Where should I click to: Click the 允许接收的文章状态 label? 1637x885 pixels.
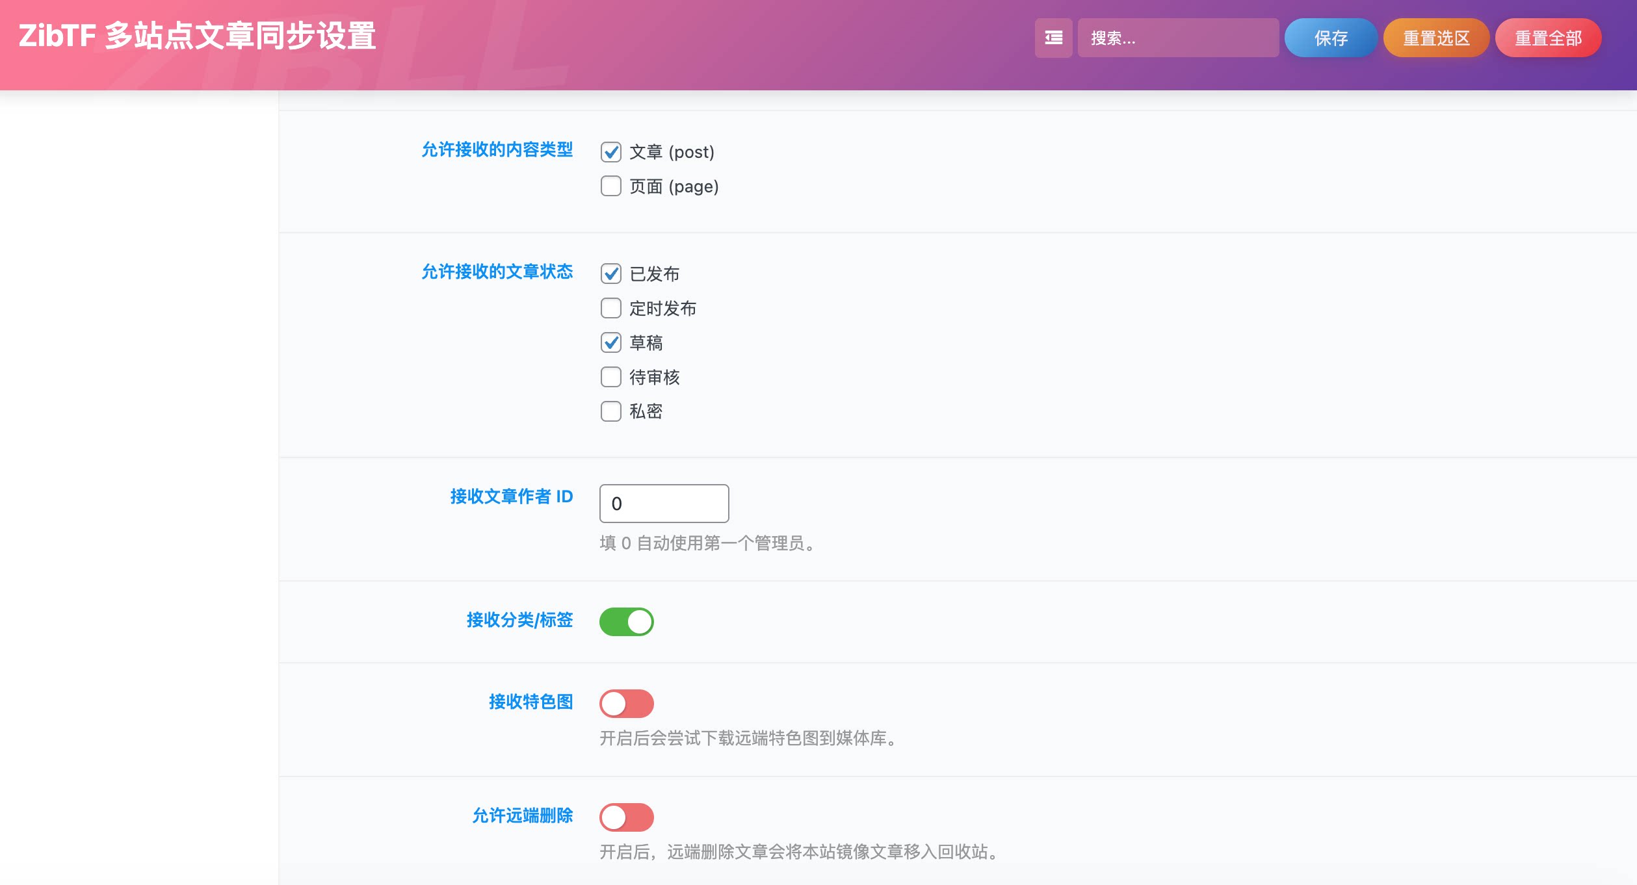497,273
